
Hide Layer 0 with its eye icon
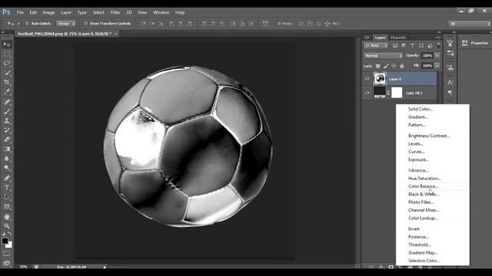[367, 79]
